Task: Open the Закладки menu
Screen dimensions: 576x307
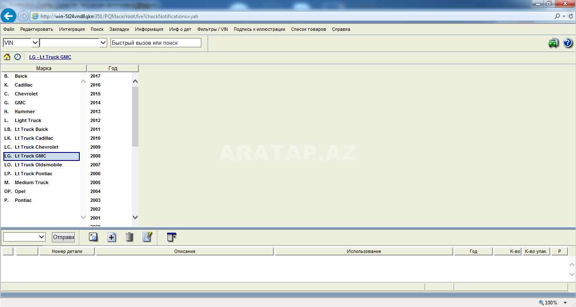Action: (119, 29)
